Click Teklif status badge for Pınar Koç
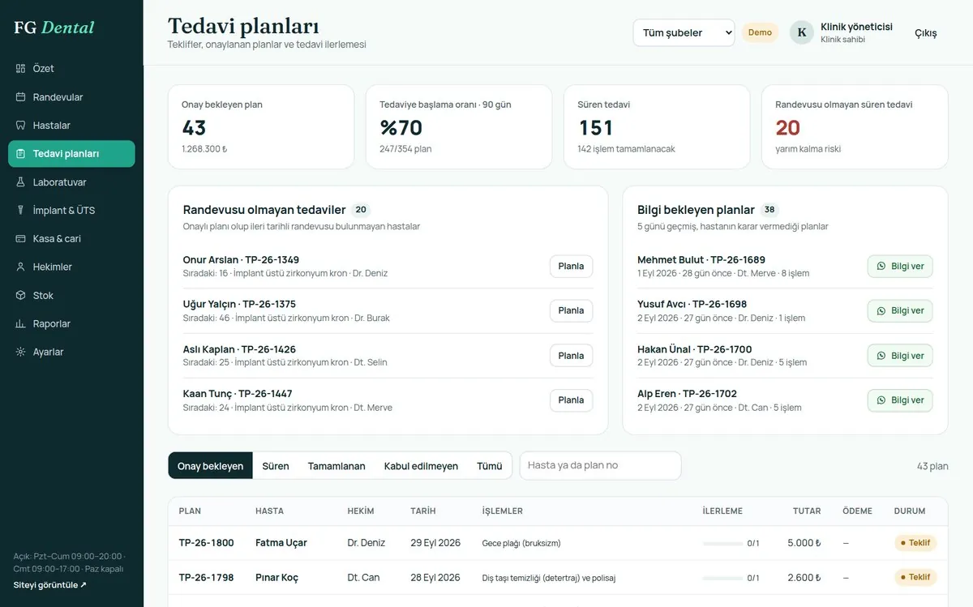This screenshot has height=607, width=973. click(915, 577)
